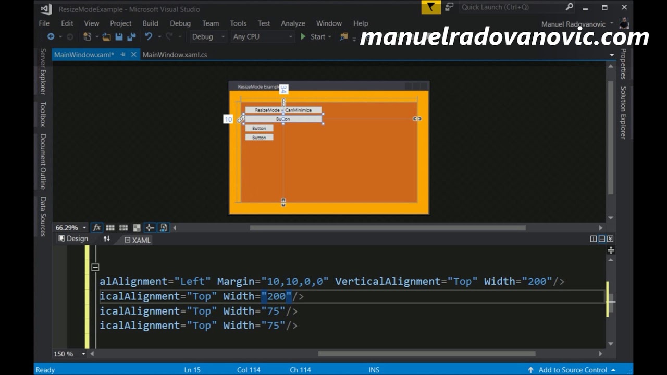Image resolution: width=667 pixels, height=375 pixels.
Task: Toggle Disable project code in designer
Action: click(163, 228)
